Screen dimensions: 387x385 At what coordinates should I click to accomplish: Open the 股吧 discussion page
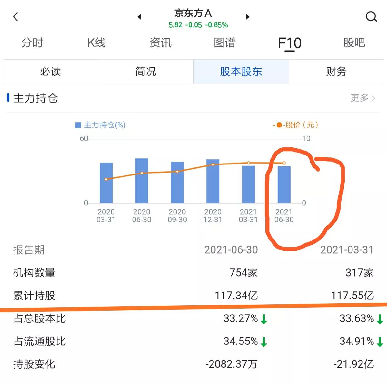pos(355,43)
